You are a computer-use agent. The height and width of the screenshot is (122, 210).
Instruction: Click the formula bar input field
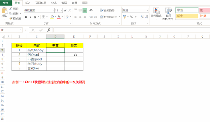132,30
